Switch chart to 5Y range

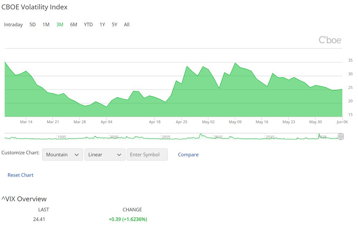pyautogui.click(x=115, y=24)
